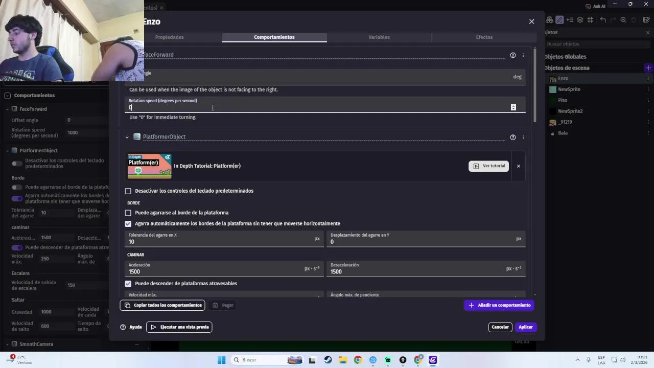Click the Ask AI button in the title bar
Screen dimensions: 654x368
pos(596,6)
